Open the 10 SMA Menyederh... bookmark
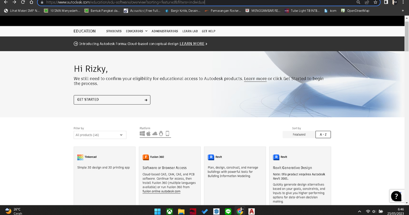 (x=62, y=11)
